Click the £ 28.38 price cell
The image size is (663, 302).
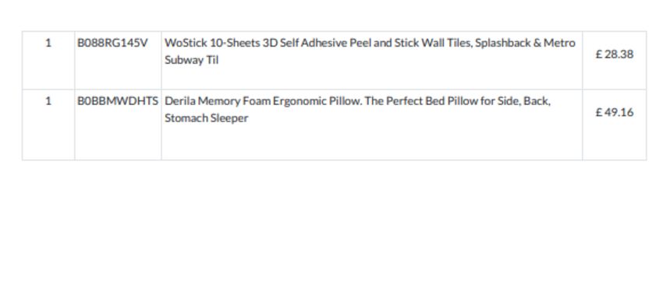[x=615, y=54]
